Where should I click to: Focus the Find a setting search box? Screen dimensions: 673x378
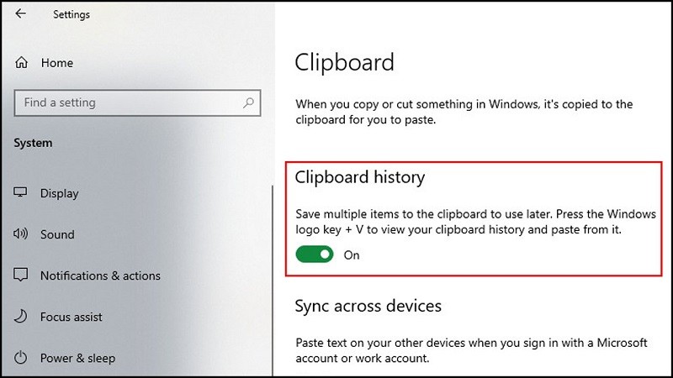tap(126, 103)
